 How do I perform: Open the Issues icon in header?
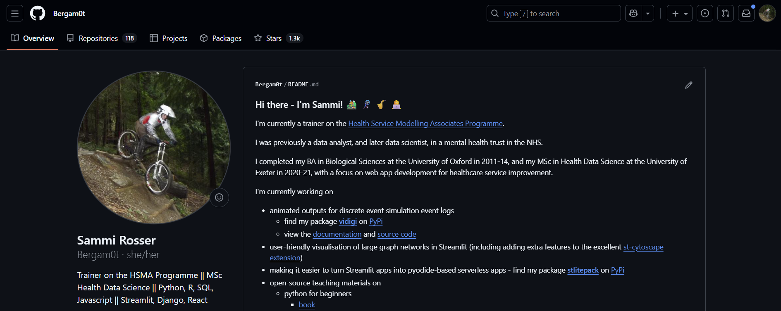click(x=705, y=14)
